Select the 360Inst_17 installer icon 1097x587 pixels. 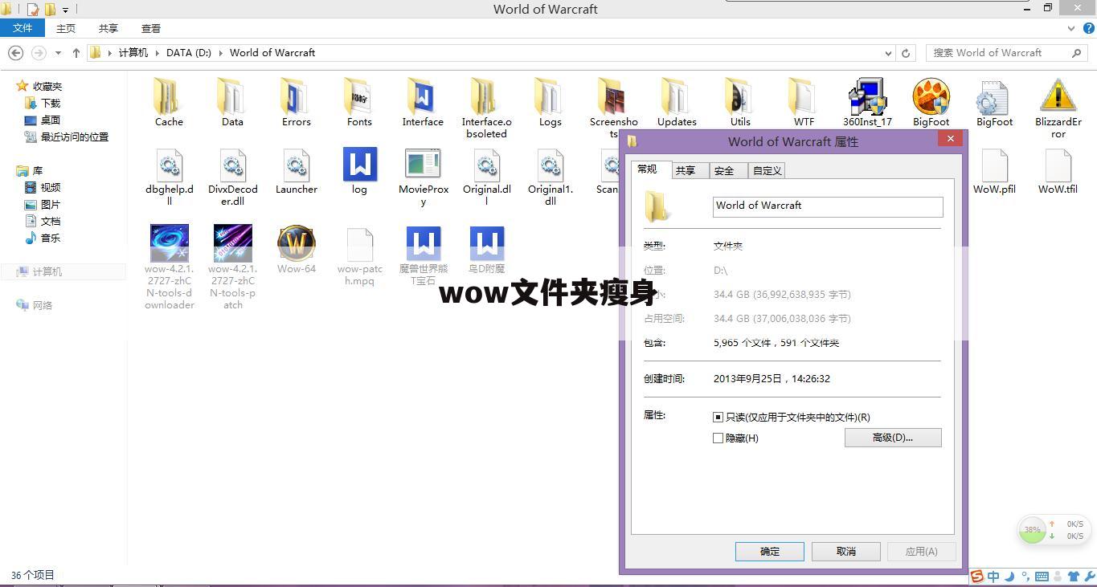coord(867,102)
